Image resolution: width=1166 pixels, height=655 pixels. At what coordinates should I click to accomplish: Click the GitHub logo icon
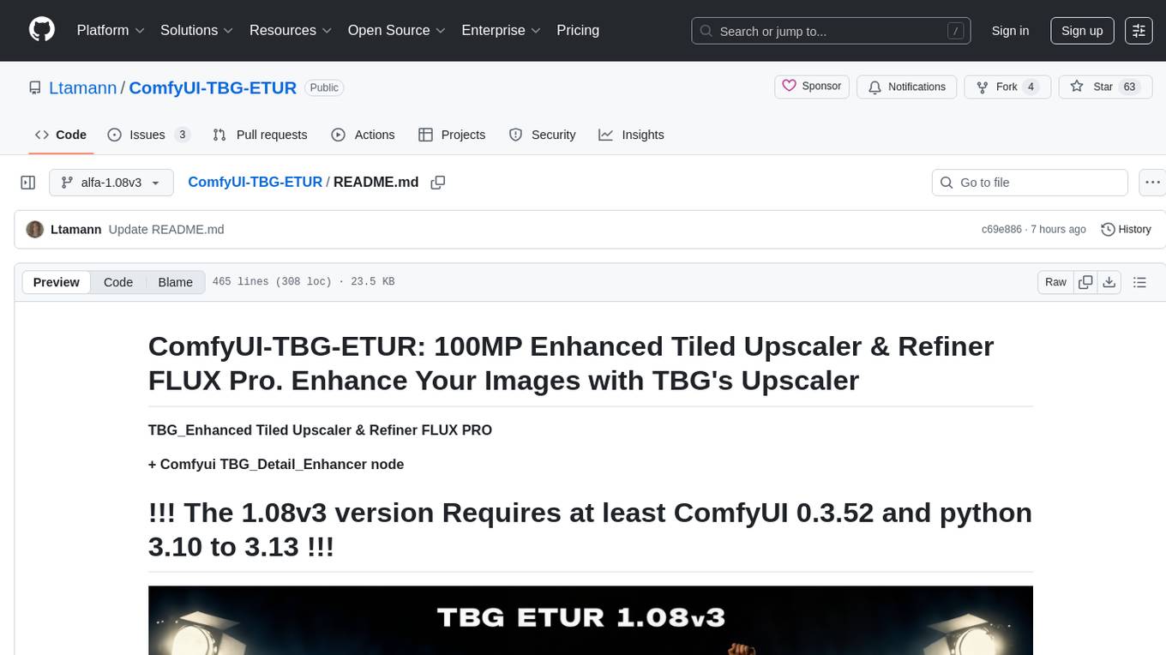coord(42,30)
